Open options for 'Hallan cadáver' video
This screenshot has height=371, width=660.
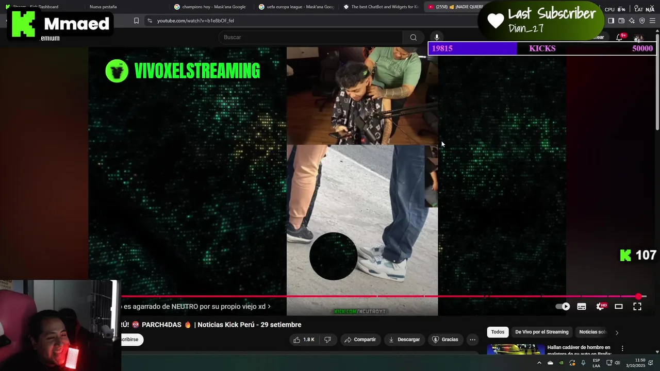622,348
